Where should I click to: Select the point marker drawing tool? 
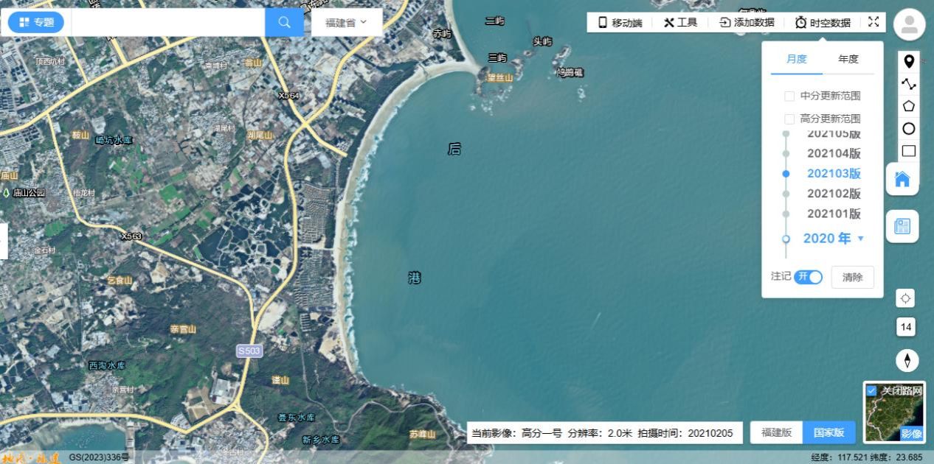click(x=909, y=61)
